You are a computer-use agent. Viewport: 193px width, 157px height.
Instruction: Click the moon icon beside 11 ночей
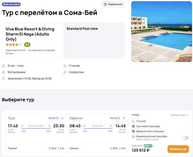tap(65, 66)
